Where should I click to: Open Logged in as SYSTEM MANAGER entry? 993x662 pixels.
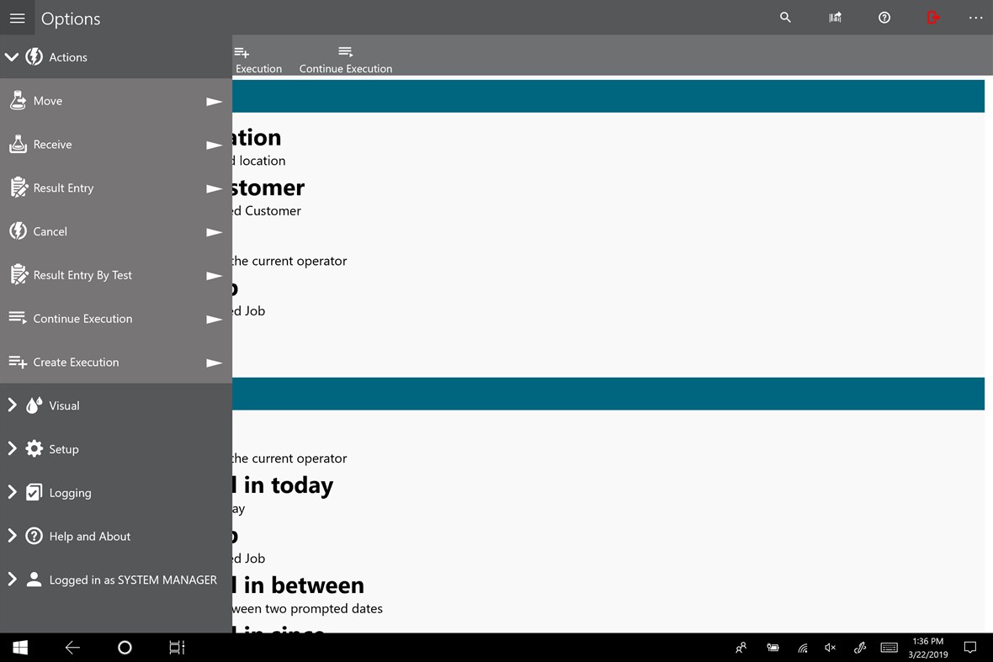coord(133,580)
